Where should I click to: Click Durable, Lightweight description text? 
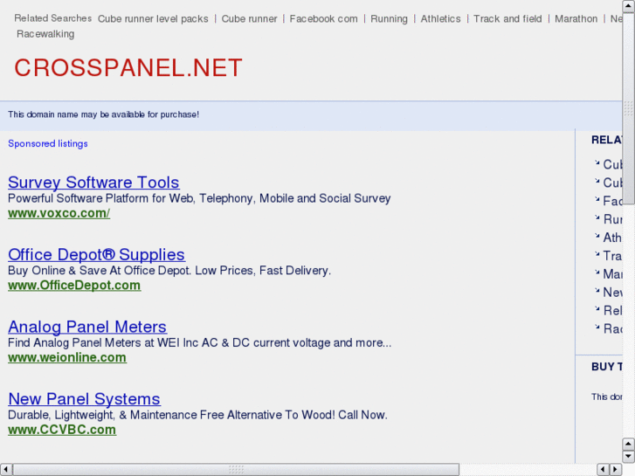coord(197,415)
